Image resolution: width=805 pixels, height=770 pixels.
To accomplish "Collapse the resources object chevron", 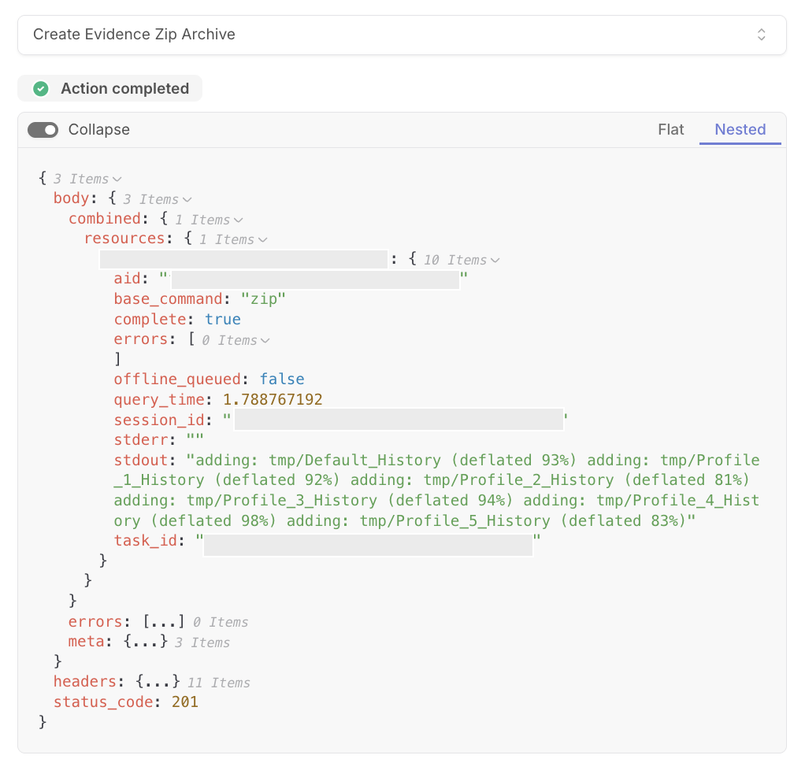I will (262, 239).
